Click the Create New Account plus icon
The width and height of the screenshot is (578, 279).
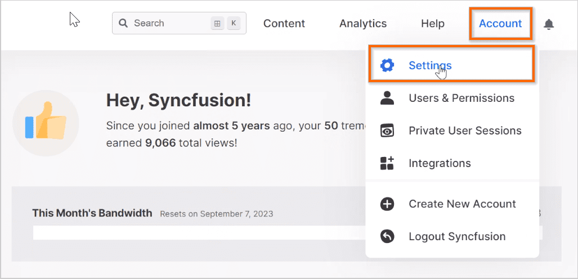pyautogui.click(x=387, y=204)
